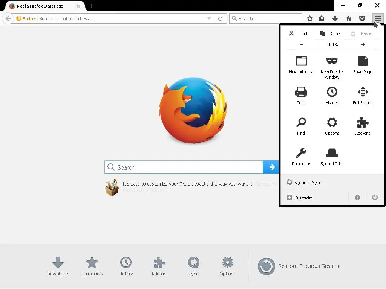Select Print in the menu panel

(301, 96)
